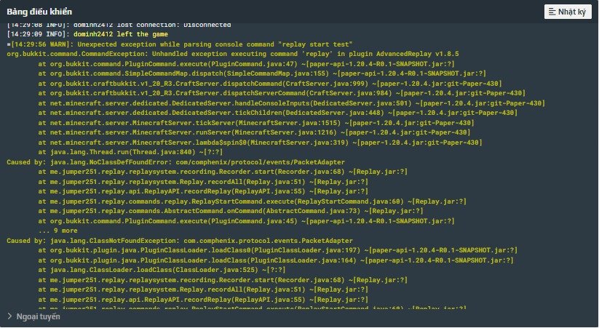Click the '... 9 more' line
Viewport: 599px width, 328px height.
pos(57,231)
